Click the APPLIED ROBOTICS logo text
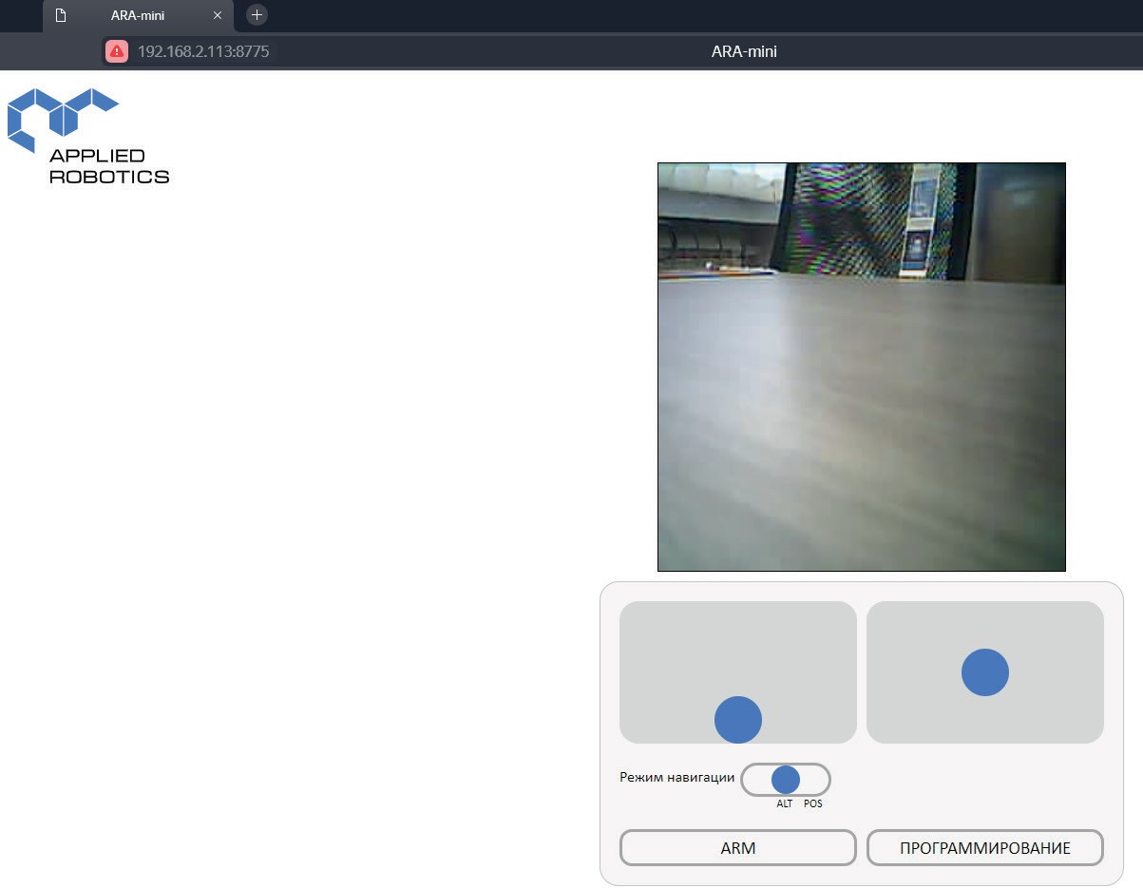Viewport: 1143px width, 888px height. 108,166
